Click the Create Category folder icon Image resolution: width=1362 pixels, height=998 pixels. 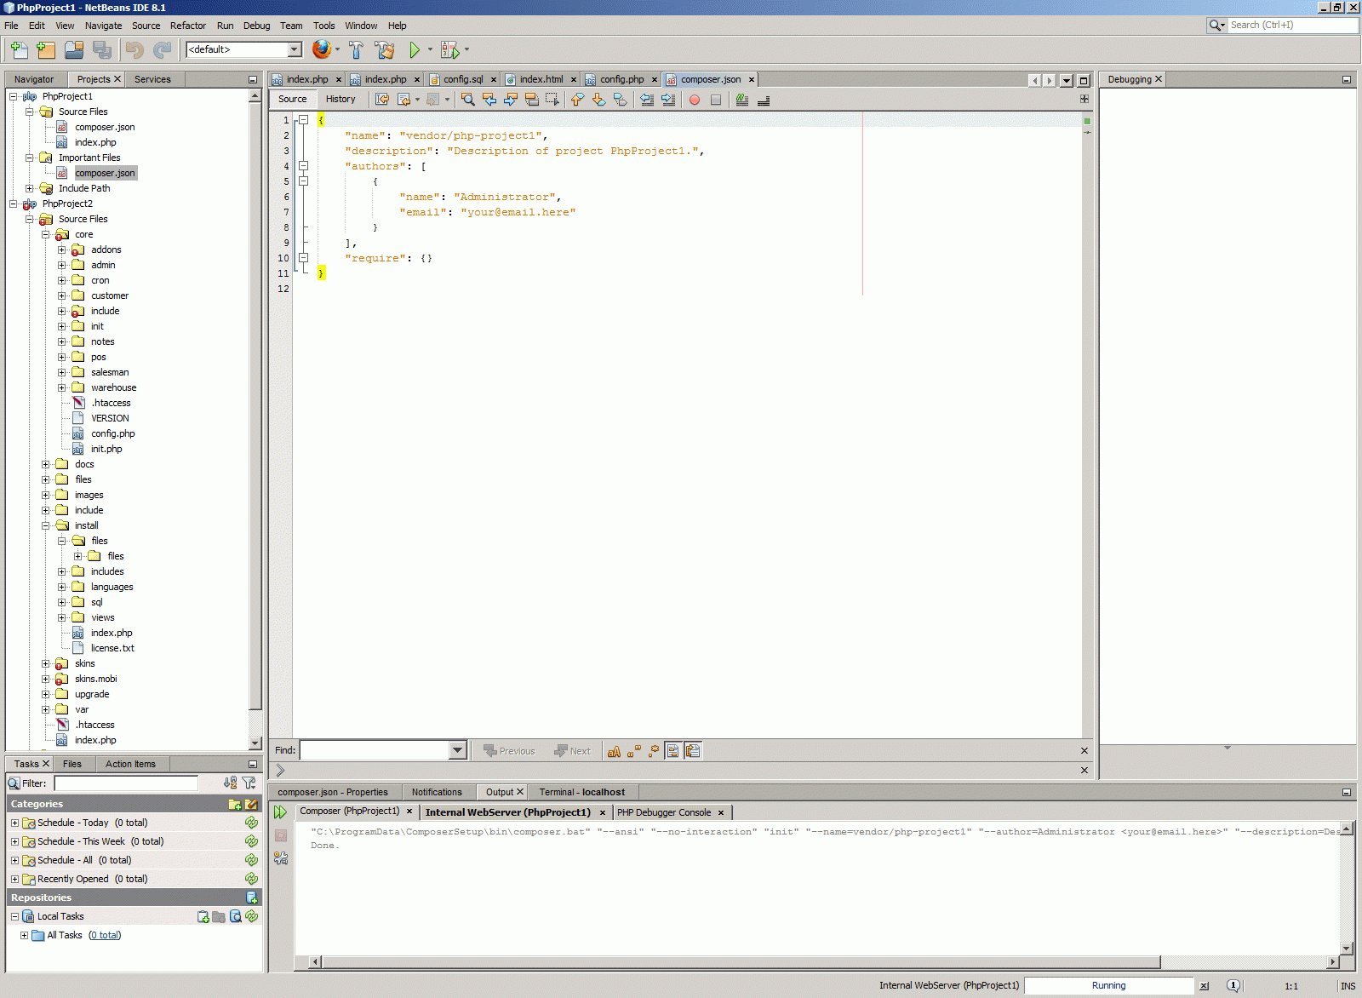pos(235,804)
